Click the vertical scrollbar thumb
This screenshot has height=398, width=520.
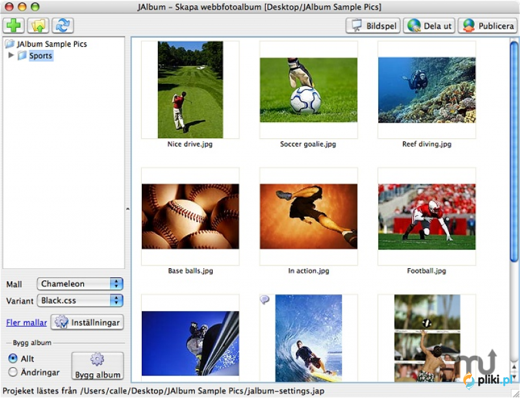514,151
